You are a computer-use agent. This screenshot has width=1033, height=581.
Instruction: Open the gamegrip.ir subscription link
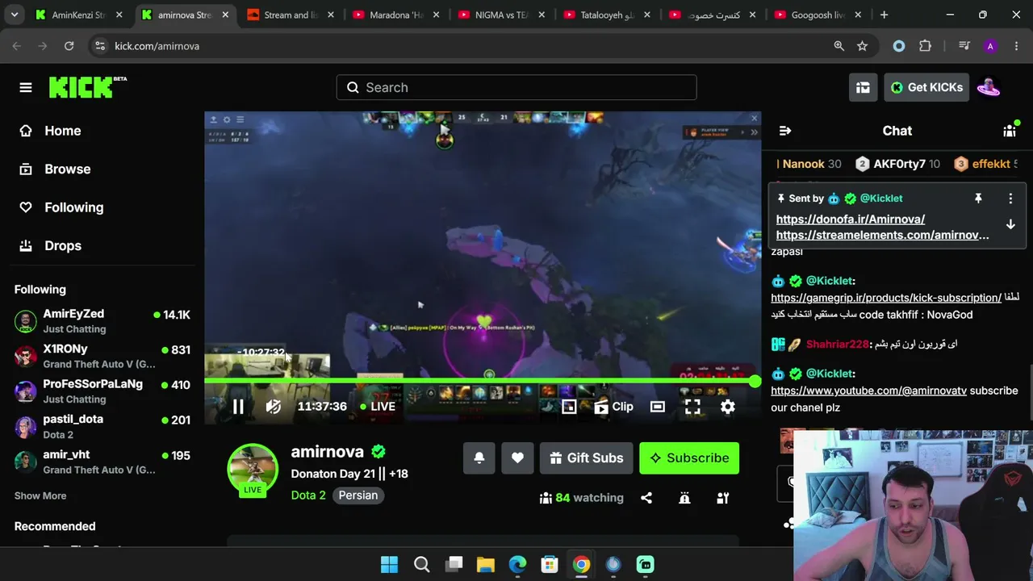(886, 298)
